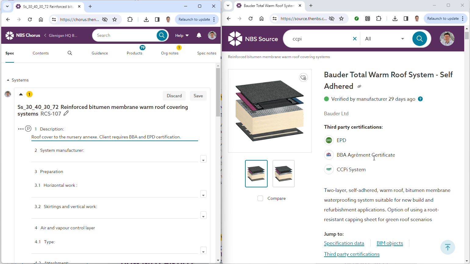Click the verification help question mark icon
Viewport: 470px width, 264px height.
(x=420, y=99)
